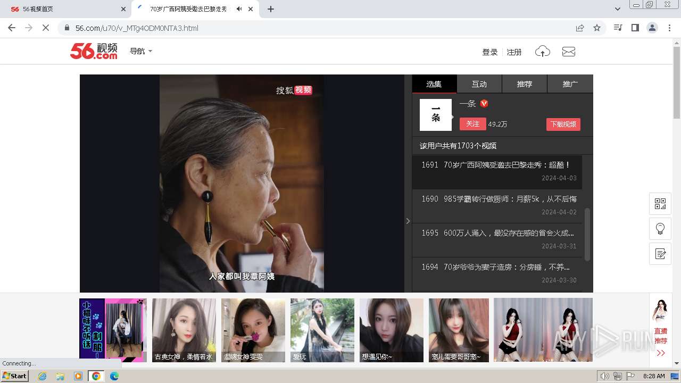Open the Chrome profile avatar
This screenshot has height=383, width=681.
(652, 28)
